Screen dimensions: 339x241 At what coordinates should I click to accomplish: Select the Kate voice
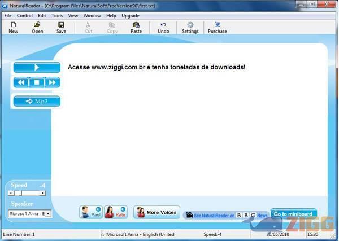pos(116,212)
